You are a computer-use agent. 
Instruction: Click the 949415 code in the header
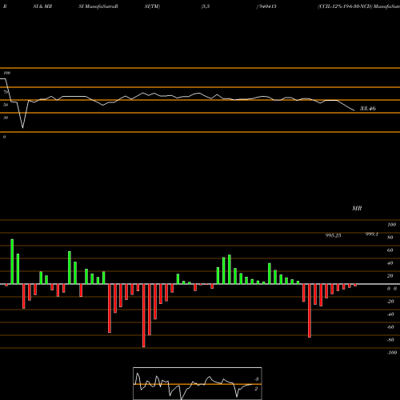[267, 6]
